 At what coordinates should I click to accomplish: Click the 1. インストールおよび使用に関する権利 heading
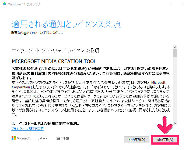pos(45,124)
